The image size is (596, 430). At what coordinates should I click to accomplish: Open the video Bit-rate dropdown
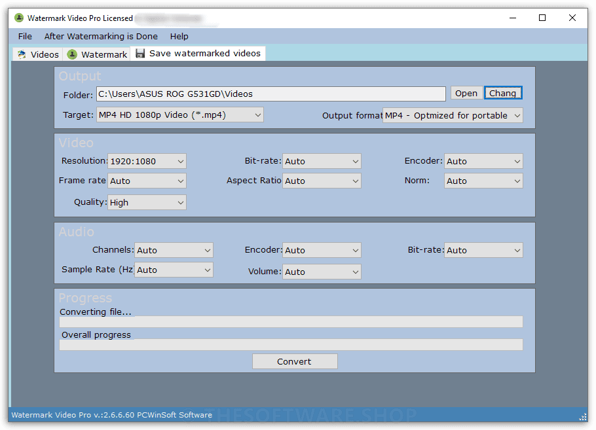322,161
